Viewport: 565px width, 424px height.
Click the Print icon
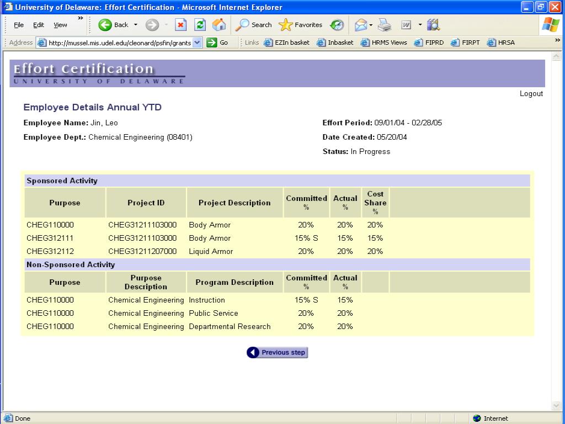click(385, 25)
